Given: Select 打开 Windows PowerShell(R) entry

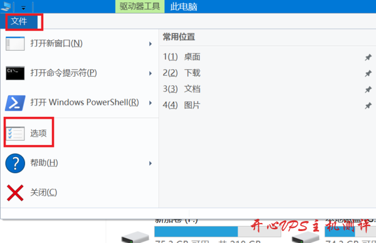Looking at the screenshot, I should pos(79,102).
